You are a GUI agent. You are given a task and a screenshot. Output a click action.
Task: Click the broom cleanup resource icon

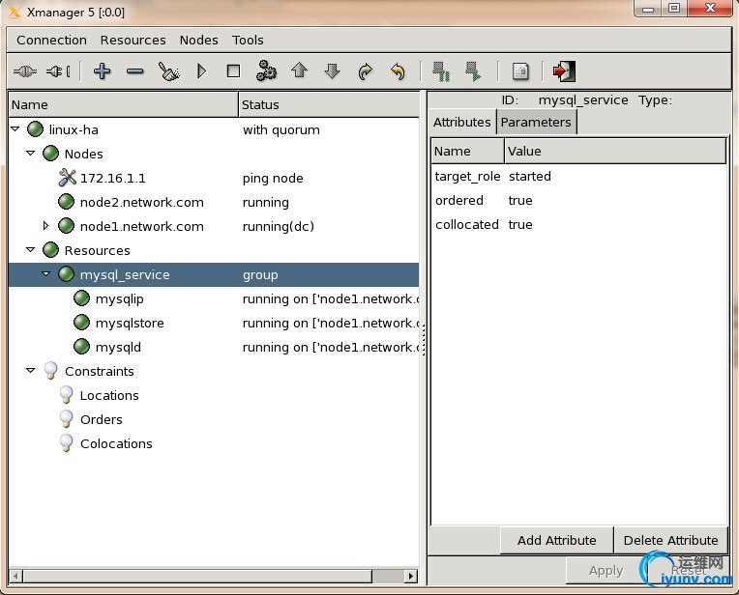(x=168, y=71)
